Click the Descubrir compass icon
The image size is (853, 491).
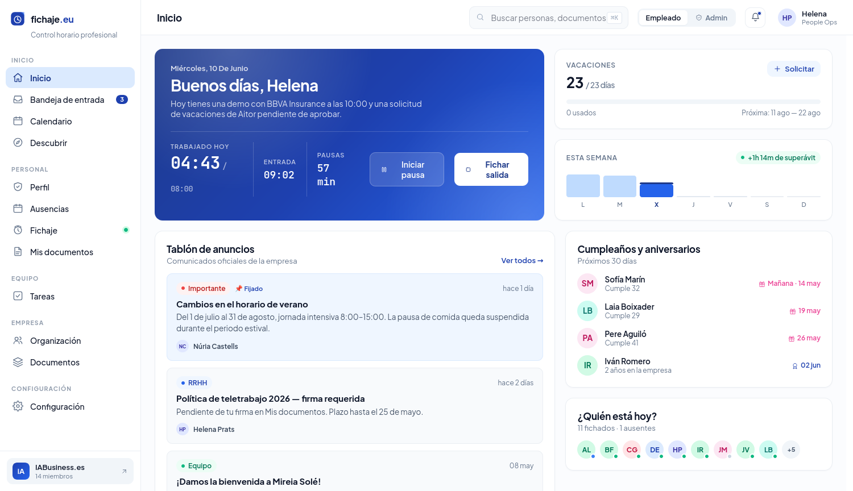pyautogui.click(x=18, y=143)
